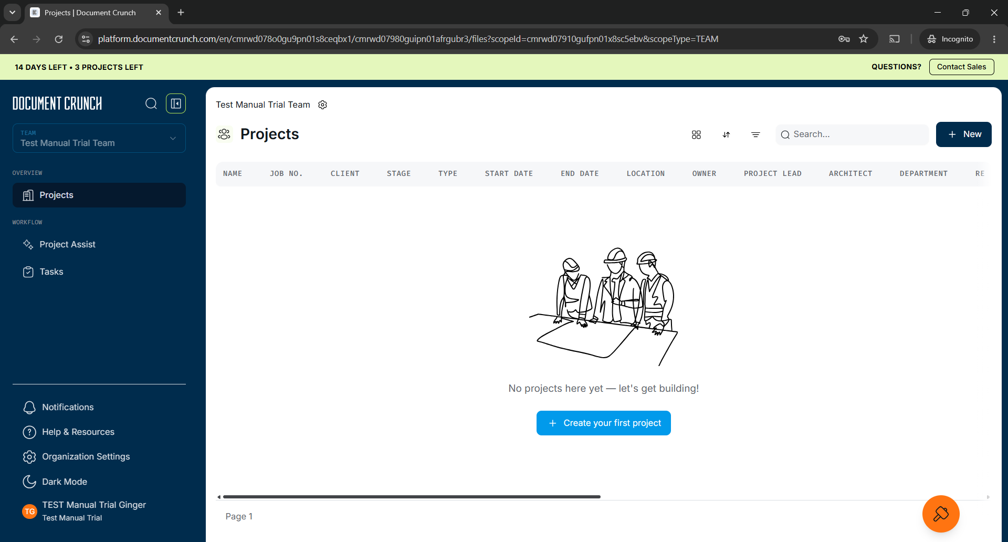This screenshot has width=1008, height=542.
Task: Open the filter lines icon
Action: (755, 135)
